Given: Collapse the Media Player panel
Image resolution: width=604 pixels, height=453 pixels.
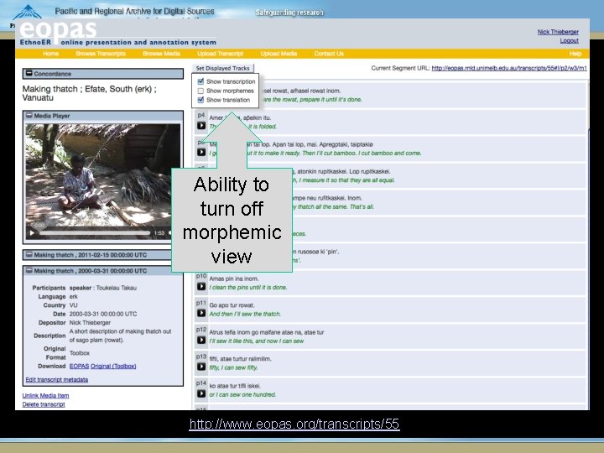Looking at the screenshot, I should (x=29, y=115).
